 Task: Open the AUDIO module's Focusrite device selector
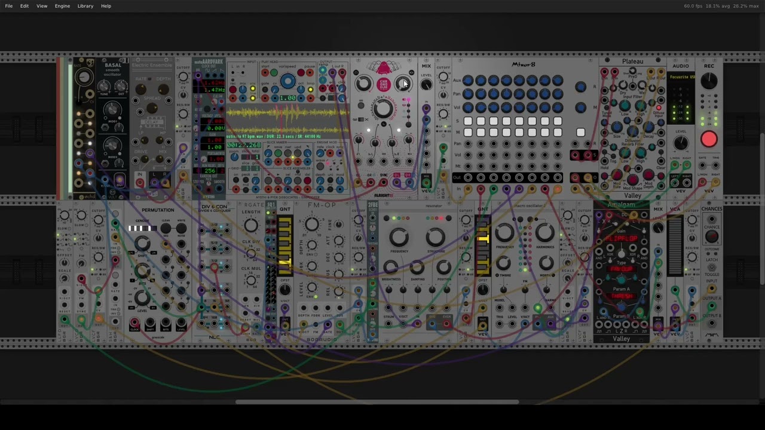681,78
